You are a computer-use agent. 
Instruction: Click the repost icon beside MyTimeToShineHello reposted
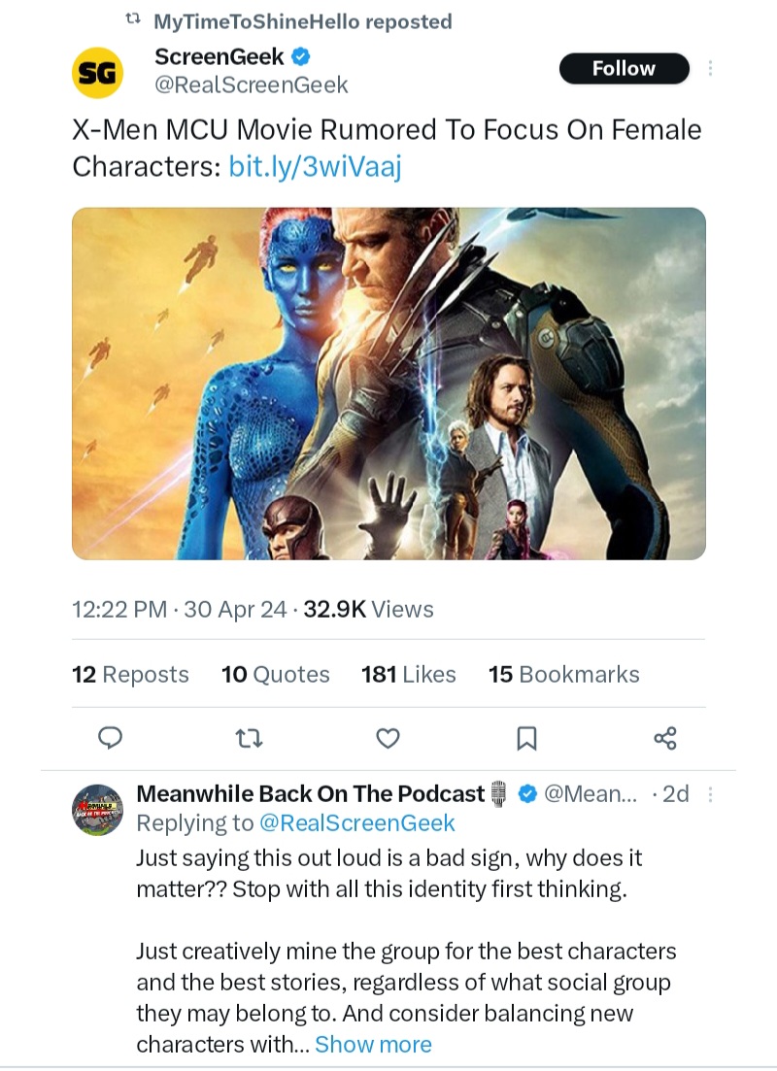click(136, 20)
